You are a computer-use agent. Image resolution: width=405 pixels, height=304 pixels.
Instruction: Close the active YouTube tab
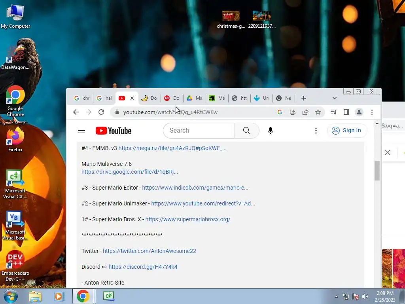click(132, 98)
